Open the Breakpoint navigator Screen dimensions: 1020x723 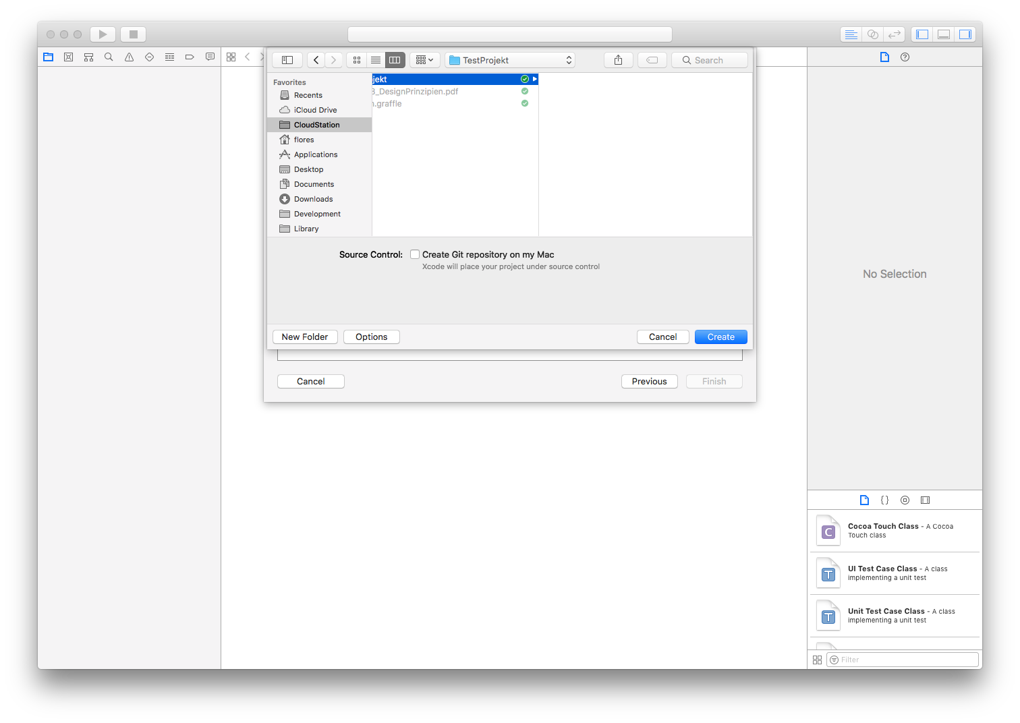pyautogui.click(x=190, y=57)
